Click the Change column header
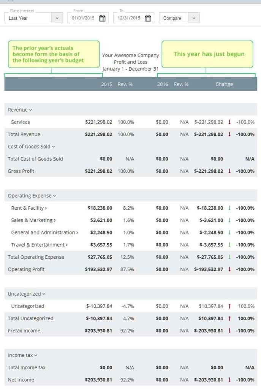Screen dimensions: 261x389 point(224,84)
